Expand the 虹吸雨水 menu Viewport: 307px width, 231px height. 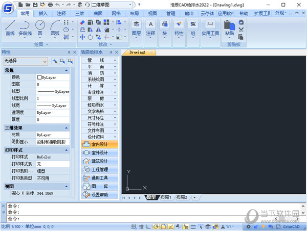[x=99, y=105]
